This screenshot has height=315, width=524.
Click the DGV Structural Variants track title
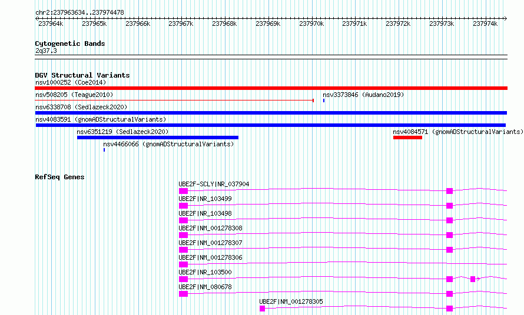point(82,75)
